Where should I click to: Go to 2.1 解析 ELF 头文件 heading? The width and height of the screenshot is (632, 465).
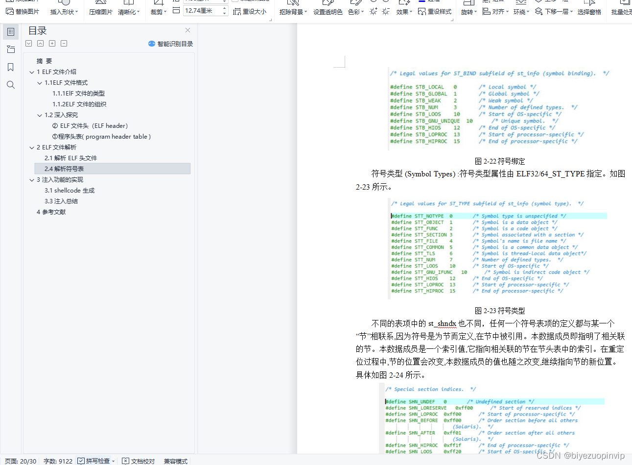pyautogui.click(x=70, y=158)
